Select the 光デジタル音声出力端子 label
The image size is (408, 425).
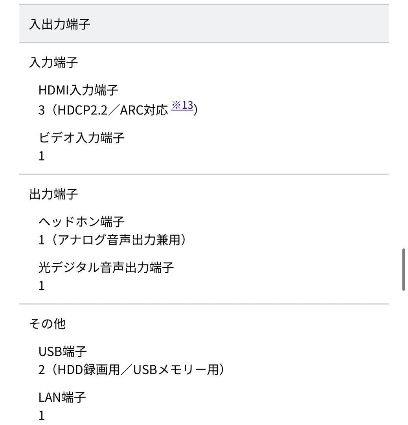click(106, 268)
